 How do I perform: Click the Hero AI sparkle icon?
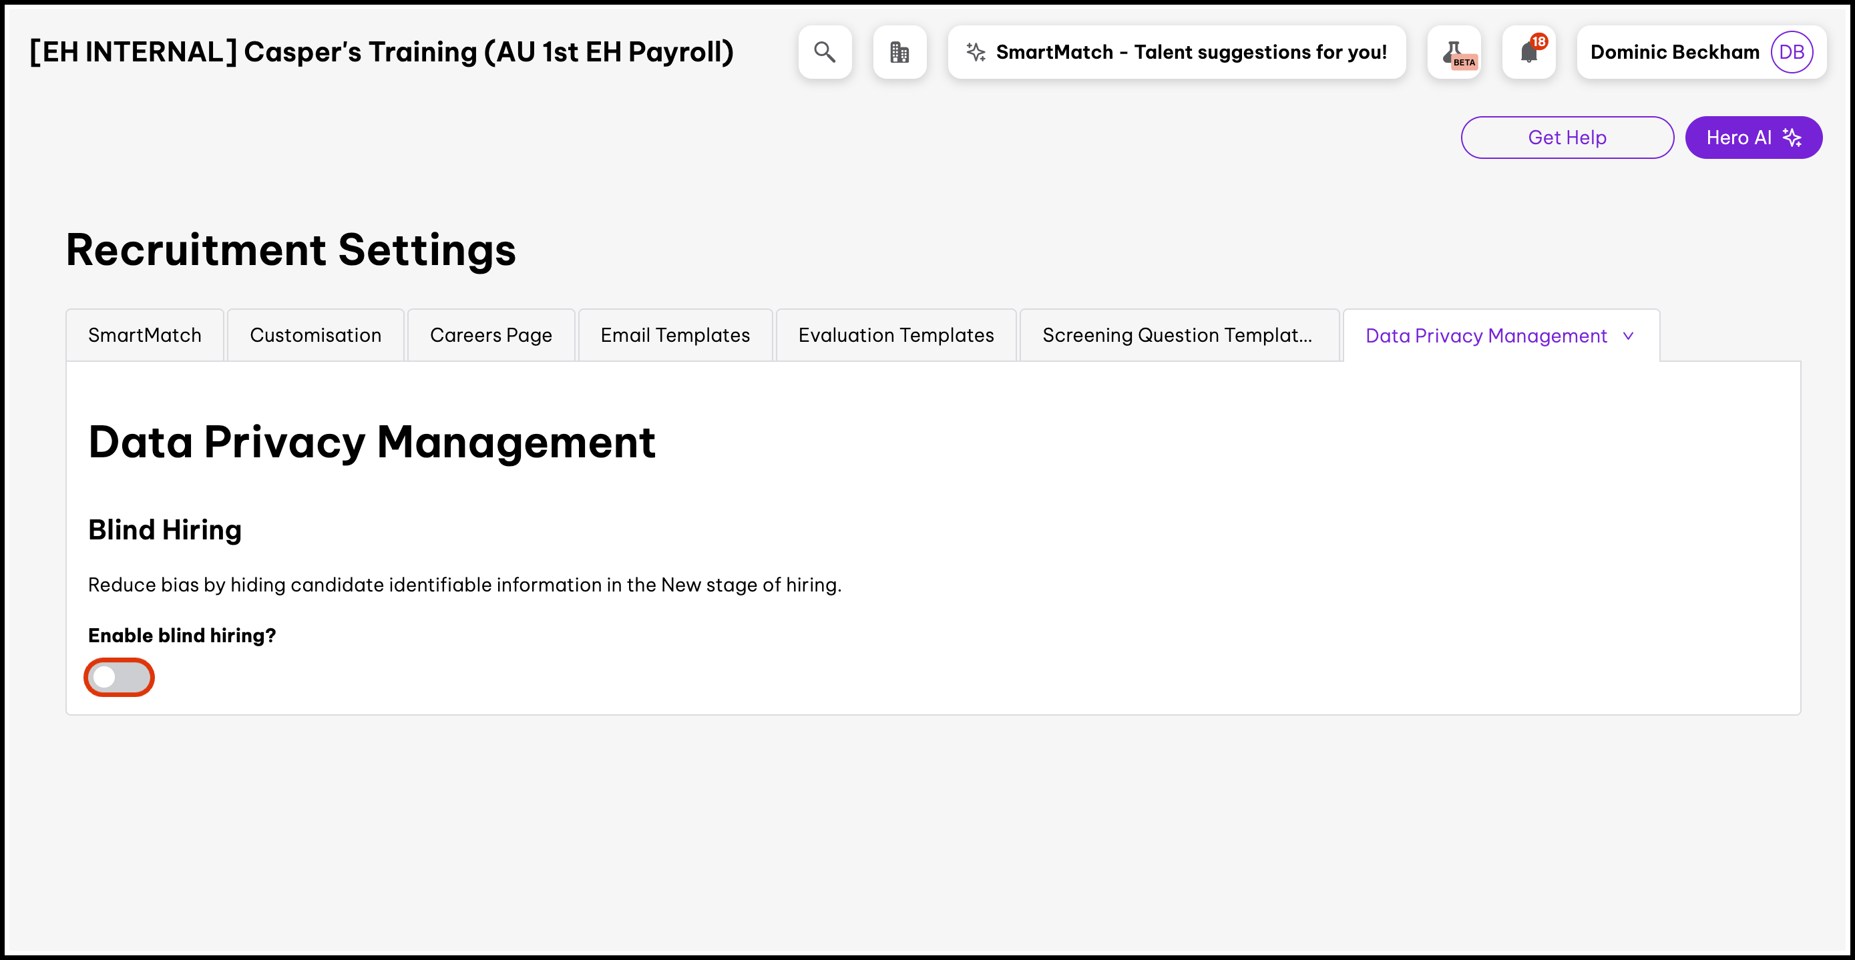coord(1792,138)
